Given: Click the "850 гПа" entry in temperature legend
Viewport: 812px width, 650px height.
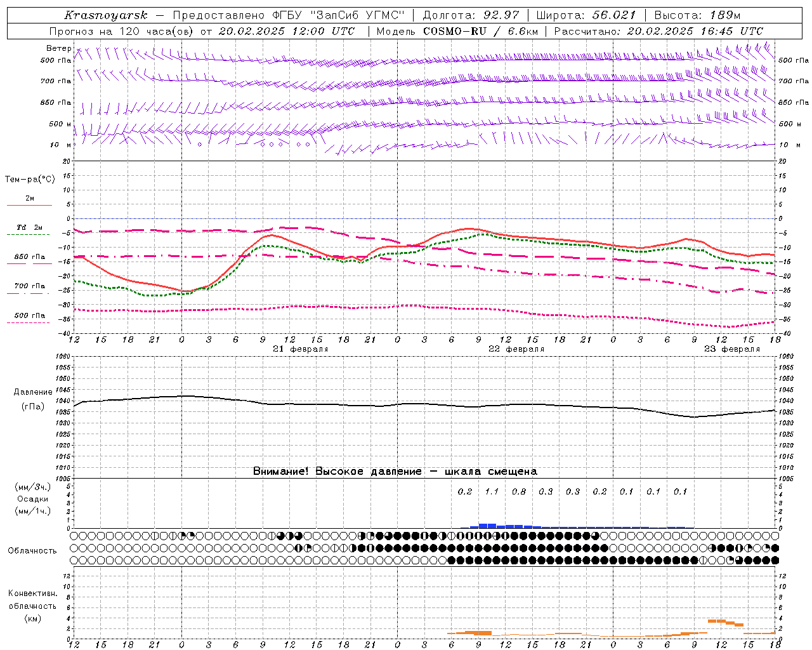Looking at the screenshot, I should tap(30, 257).
